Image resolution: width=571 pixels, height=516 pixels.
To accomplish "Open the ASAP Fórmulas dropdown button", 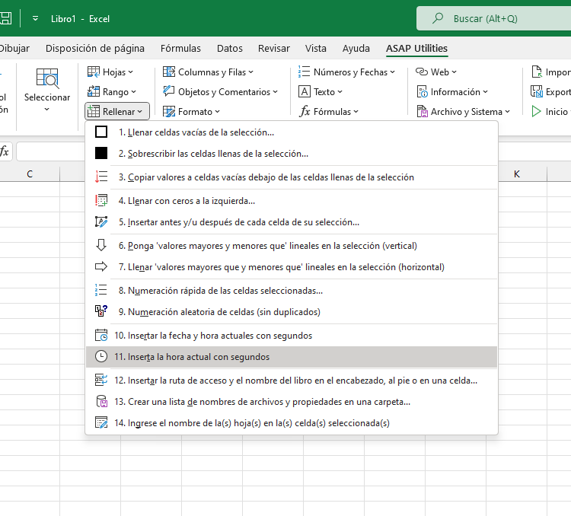I will pos(329,111).
